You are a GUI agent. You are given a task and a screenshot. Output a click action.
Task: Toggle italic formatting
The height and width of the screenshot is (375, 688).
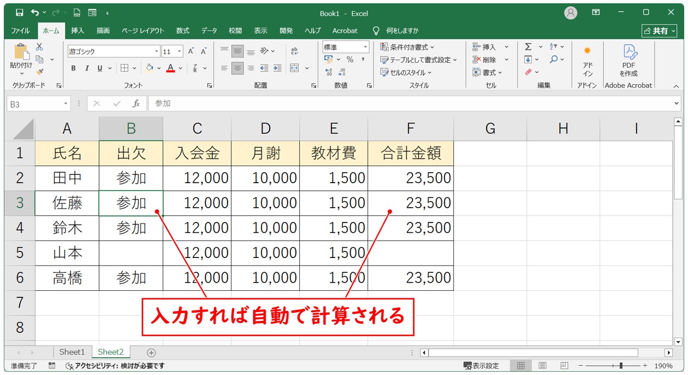86,68
